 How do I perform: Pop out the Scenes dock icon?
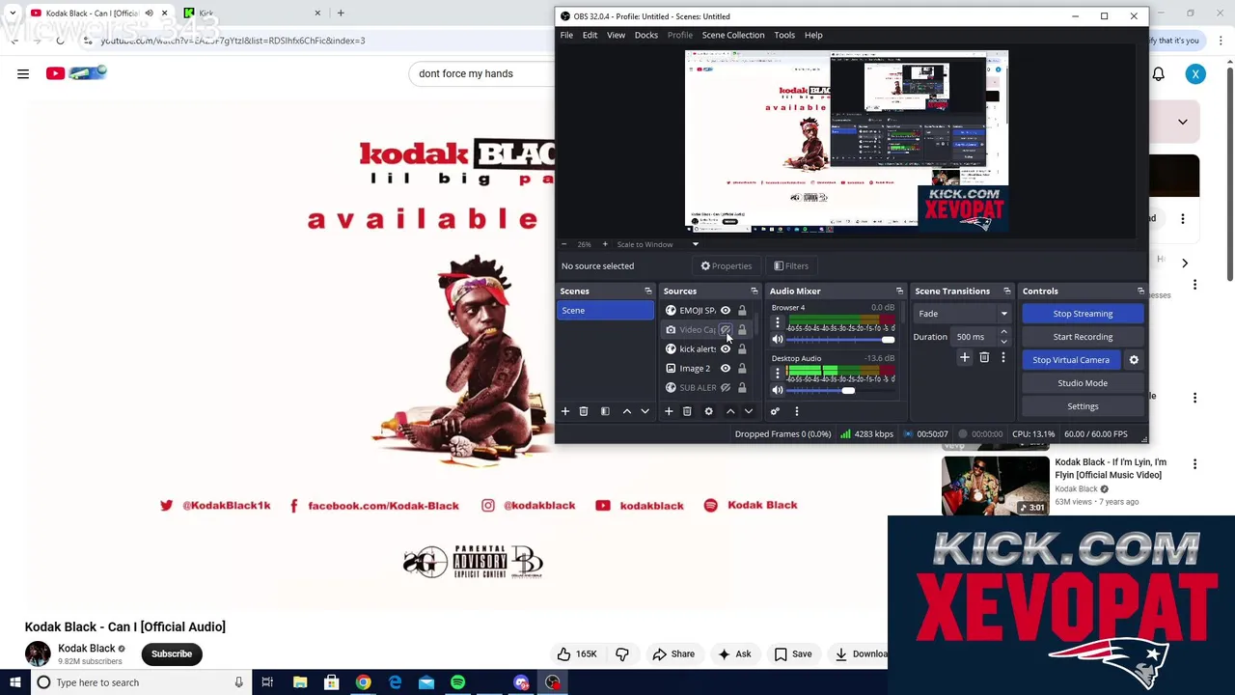648,291
